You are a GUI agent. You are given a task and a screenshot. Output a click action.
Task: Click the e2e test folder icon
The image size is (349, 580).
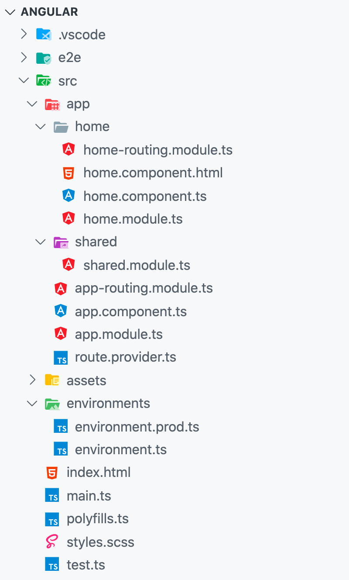(44, 57)
